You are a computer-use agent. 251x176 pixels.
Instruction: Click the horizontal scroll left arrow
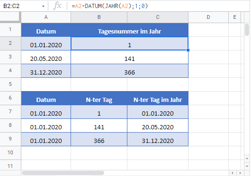[x=232, y=173]
